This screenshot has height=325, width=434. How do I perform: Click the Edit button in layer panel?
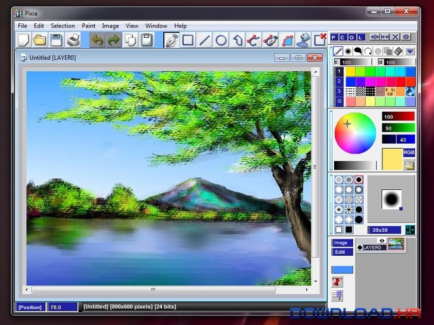[341, 252]
